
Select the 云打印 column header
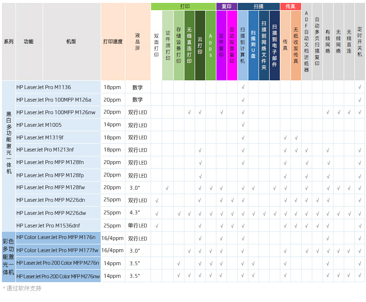point(200,45)
